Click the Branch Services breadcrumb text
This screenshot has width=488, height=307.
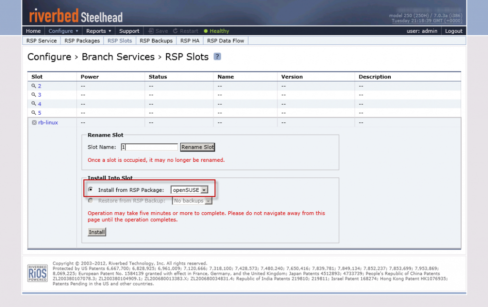tap(118, 57)
